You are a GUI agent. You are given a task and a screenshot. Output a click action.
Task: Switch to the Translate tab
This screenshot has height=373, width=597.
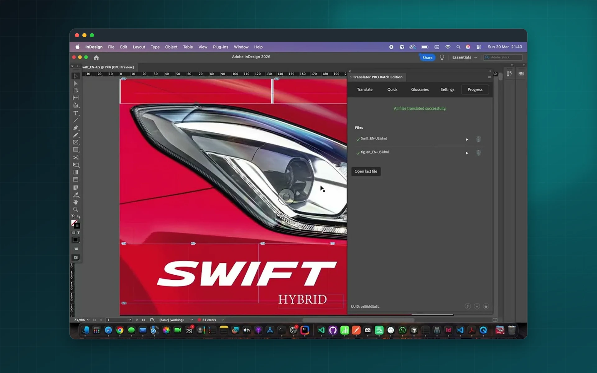[365, 90]
